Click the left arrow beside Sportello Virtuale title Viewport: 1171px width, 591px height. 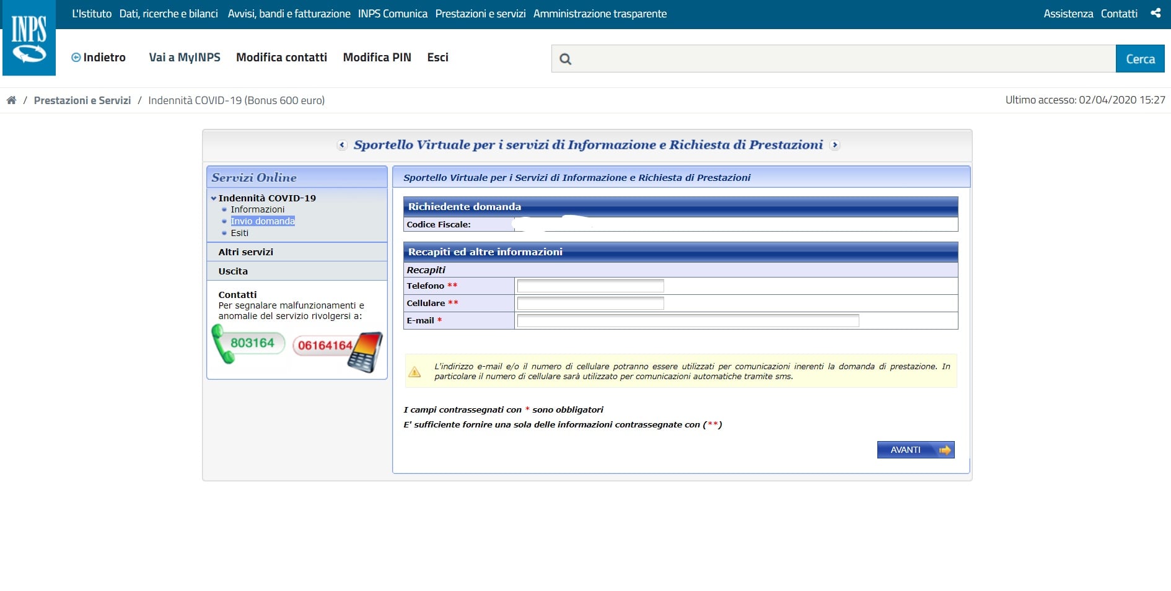[342, 145]
